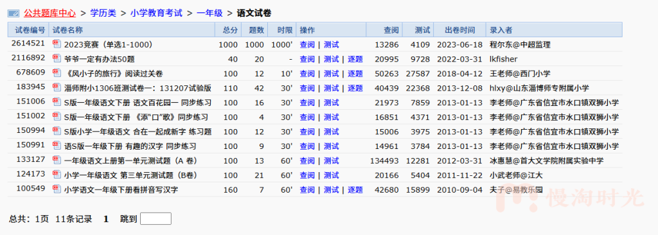Viewport: 658px width, 235px height.
Task: Open the 公共题库中心 breadcrumb link
Action: [x=49, y=13]
